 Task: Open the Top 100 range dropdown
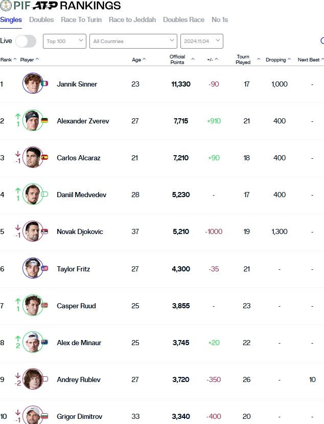pos(64,41)
